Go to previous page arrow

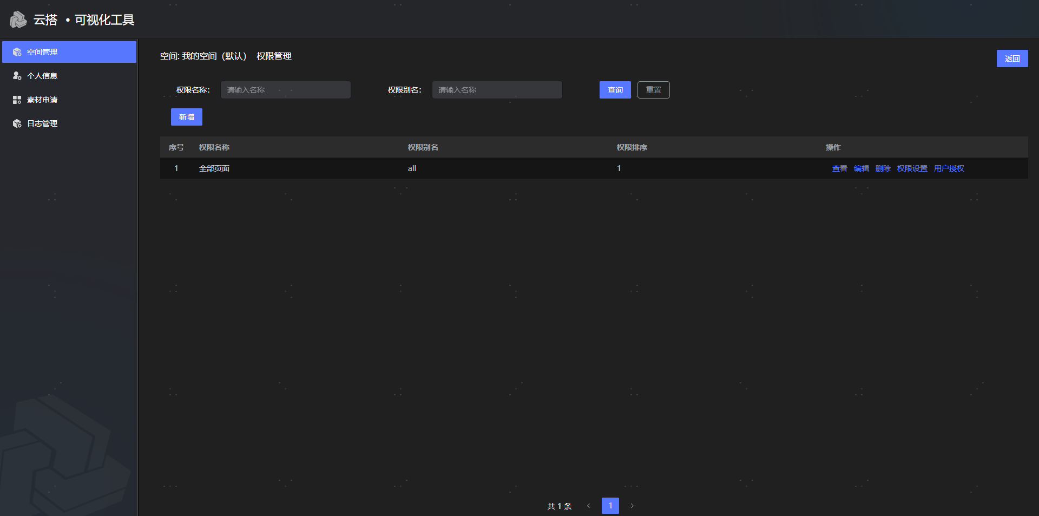588,506
